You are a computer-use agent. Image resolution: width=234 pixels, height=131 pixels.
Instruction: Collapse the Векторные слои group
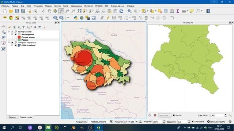pyautogui.click(x=9, y=32)
